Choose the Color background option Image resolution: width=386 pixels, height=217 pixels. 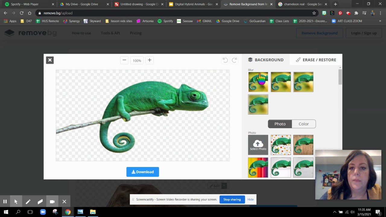[304, 124]
